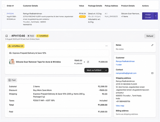The width and height of the screenshot is (160, 122).
Task: Click the Unfulfilled (2) badge
Action: tap(16, 46)
